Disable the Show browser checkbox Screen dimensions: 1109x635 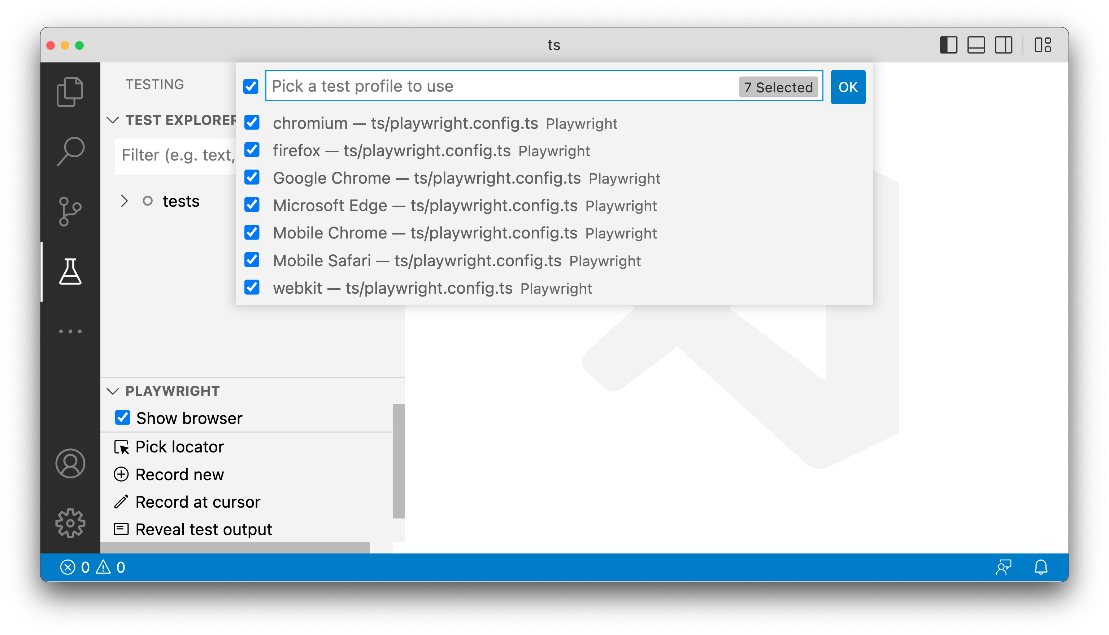[x=123, y=417]
